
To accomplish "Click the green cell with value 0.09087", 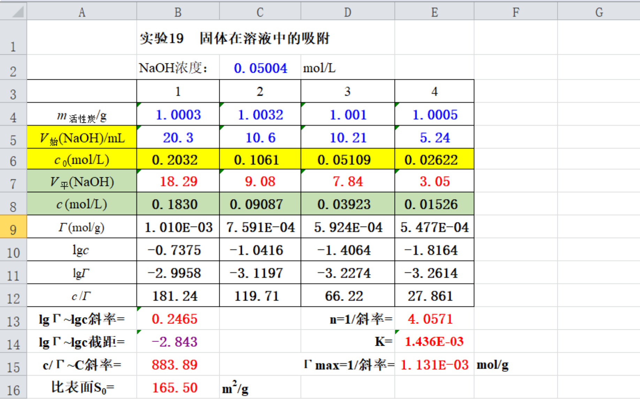I will [260, 204].
